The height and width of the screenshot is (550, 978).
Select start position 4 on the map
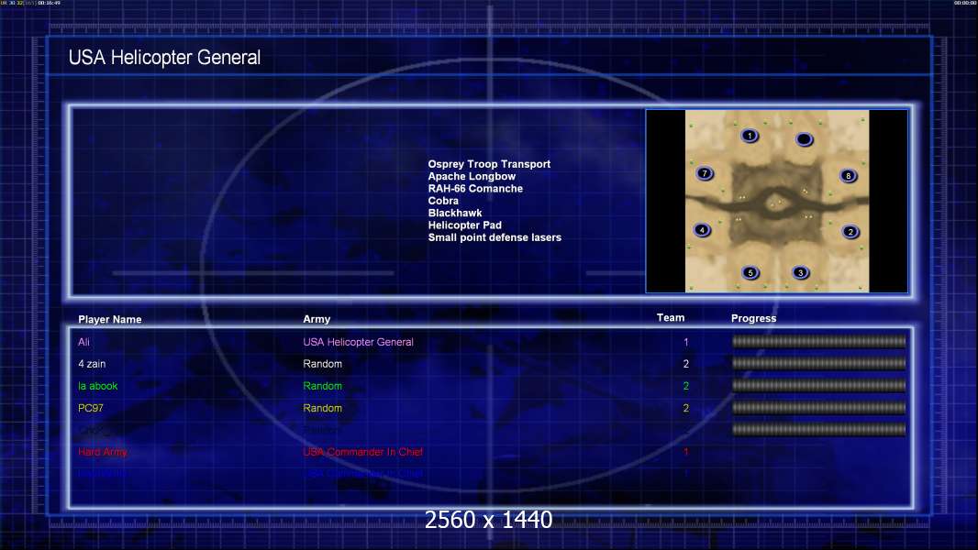pyautogui.click(x=703, y=230)
